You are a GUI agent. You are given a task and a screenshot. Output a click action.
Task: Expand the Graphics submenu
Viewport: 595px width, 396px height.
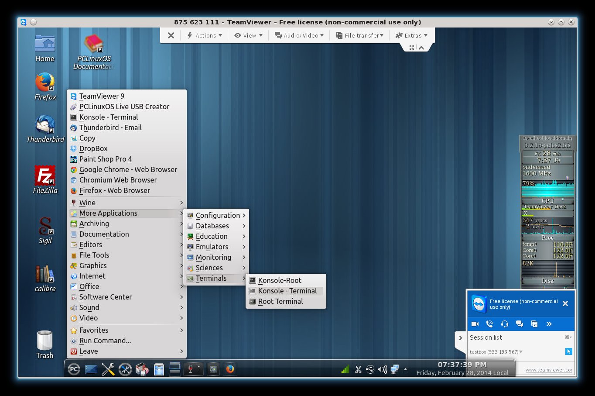pos(127,265)
